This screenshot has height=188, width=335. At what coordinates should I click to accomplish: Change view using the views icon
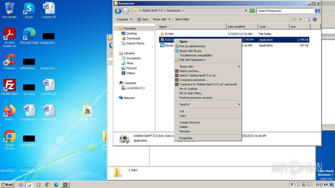click(x=294, y=19)
